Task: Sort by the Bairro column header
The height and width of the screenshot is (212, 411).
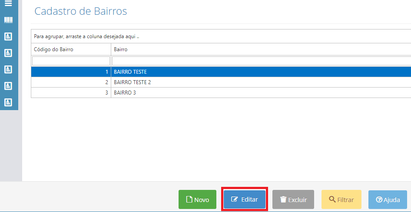Action: pyautogui.click(x=261, y=49)
